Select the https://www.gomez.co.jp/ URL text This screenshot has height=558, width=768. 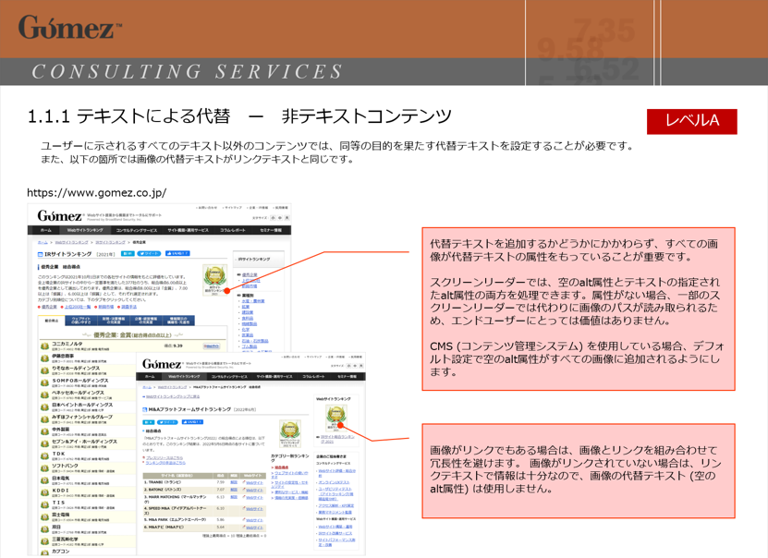(x=96, y=192)
